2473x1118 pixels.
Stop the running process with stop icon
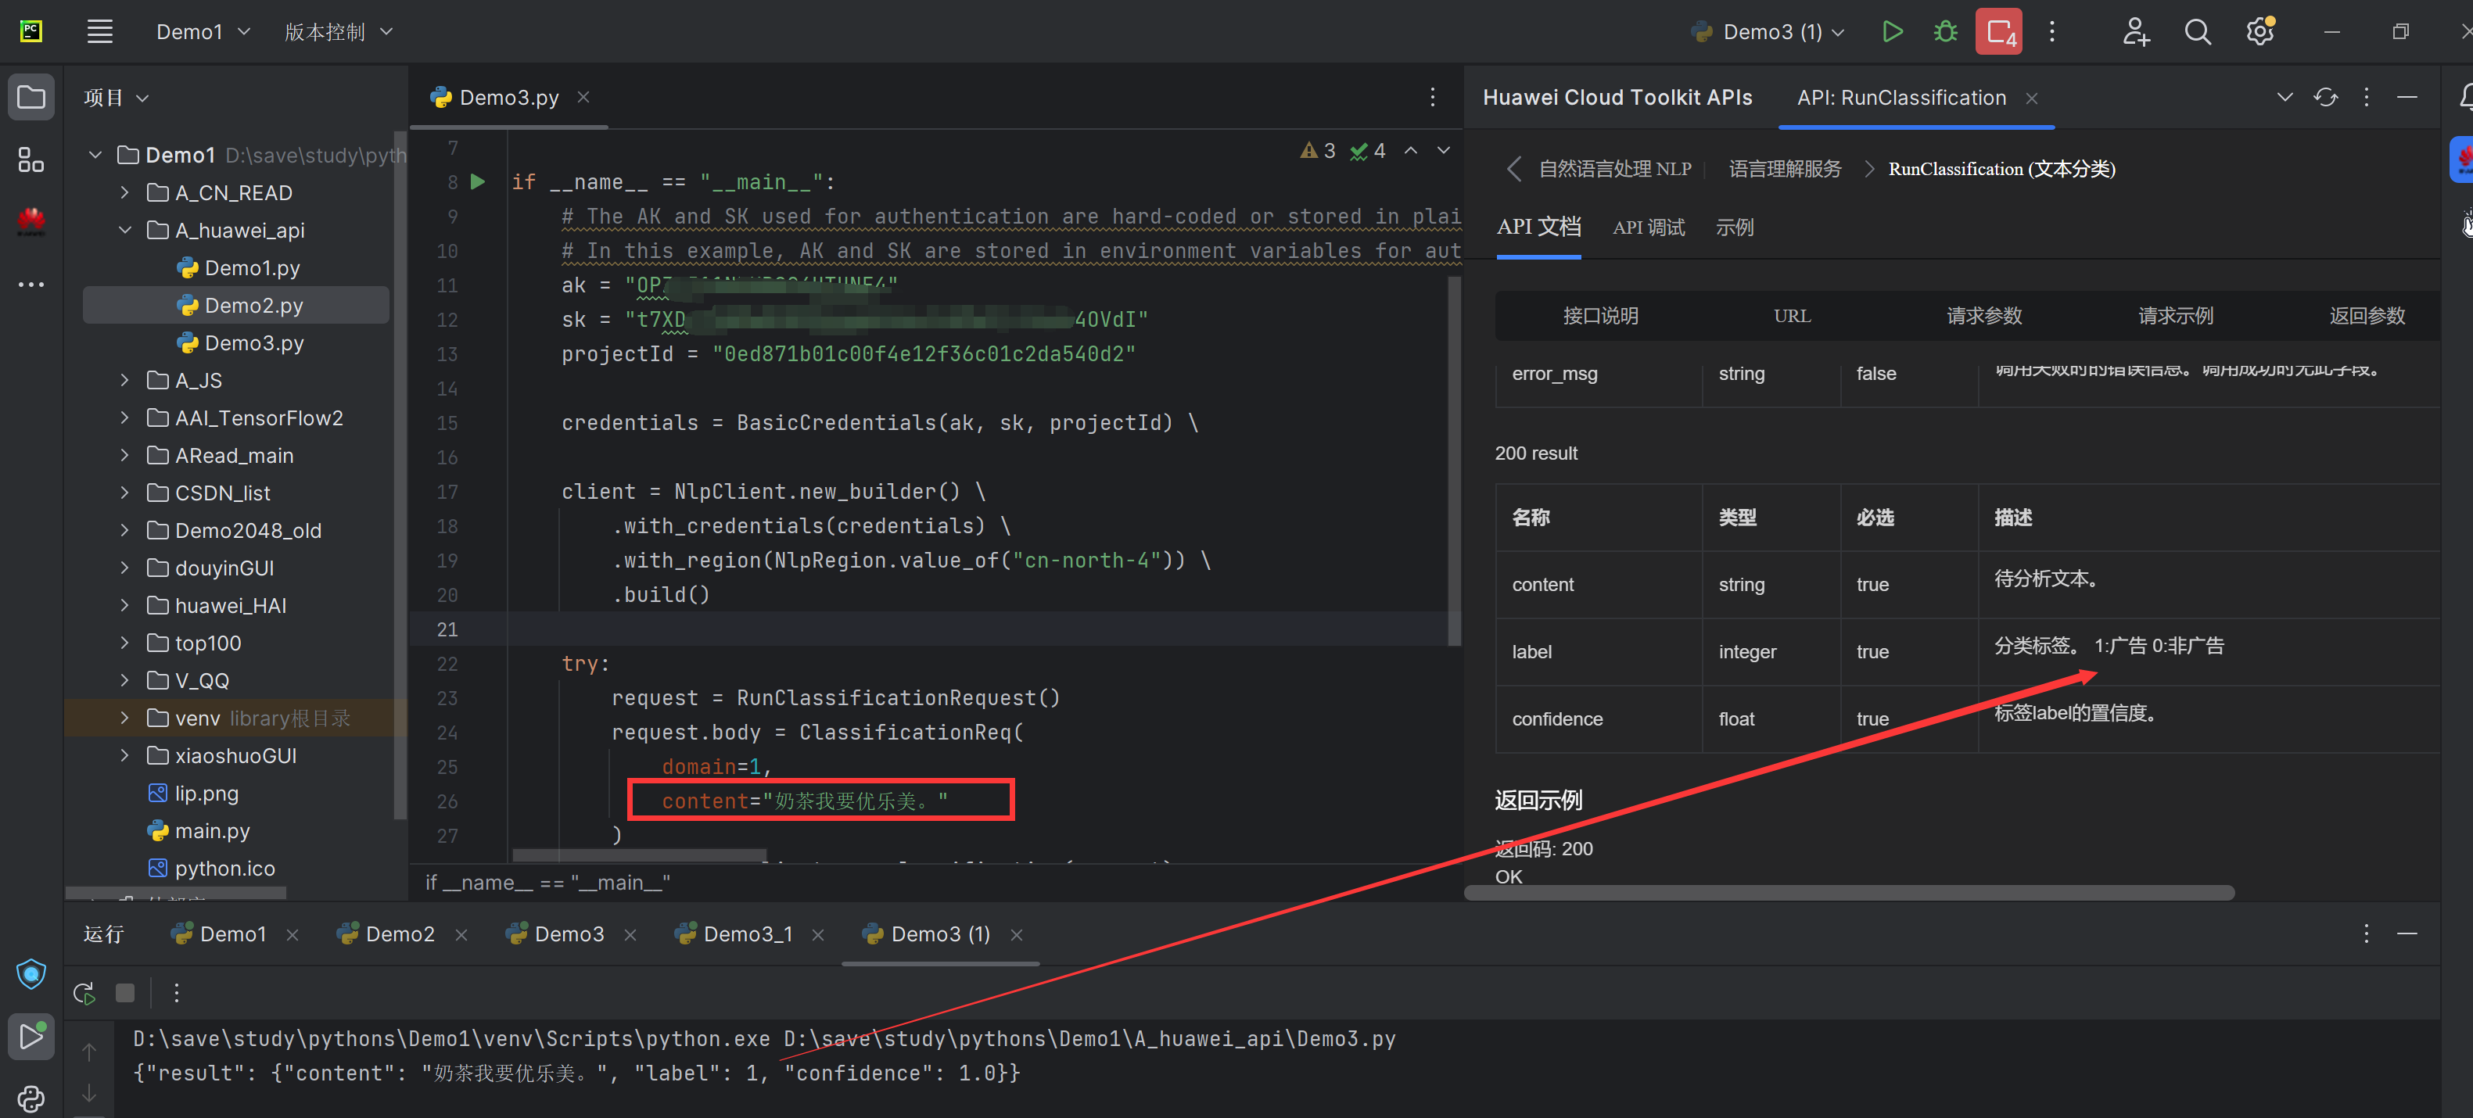click(125, 992)
